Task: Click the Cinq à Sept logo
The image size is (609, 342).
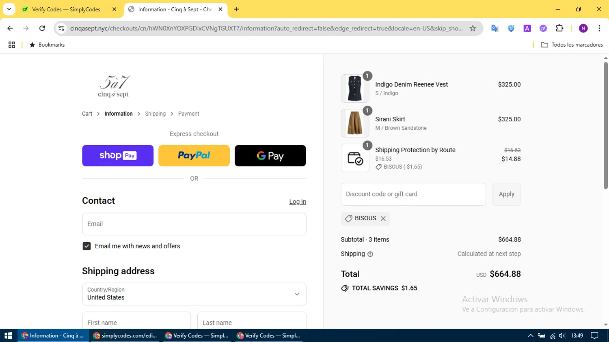Action: click(114, 86)
